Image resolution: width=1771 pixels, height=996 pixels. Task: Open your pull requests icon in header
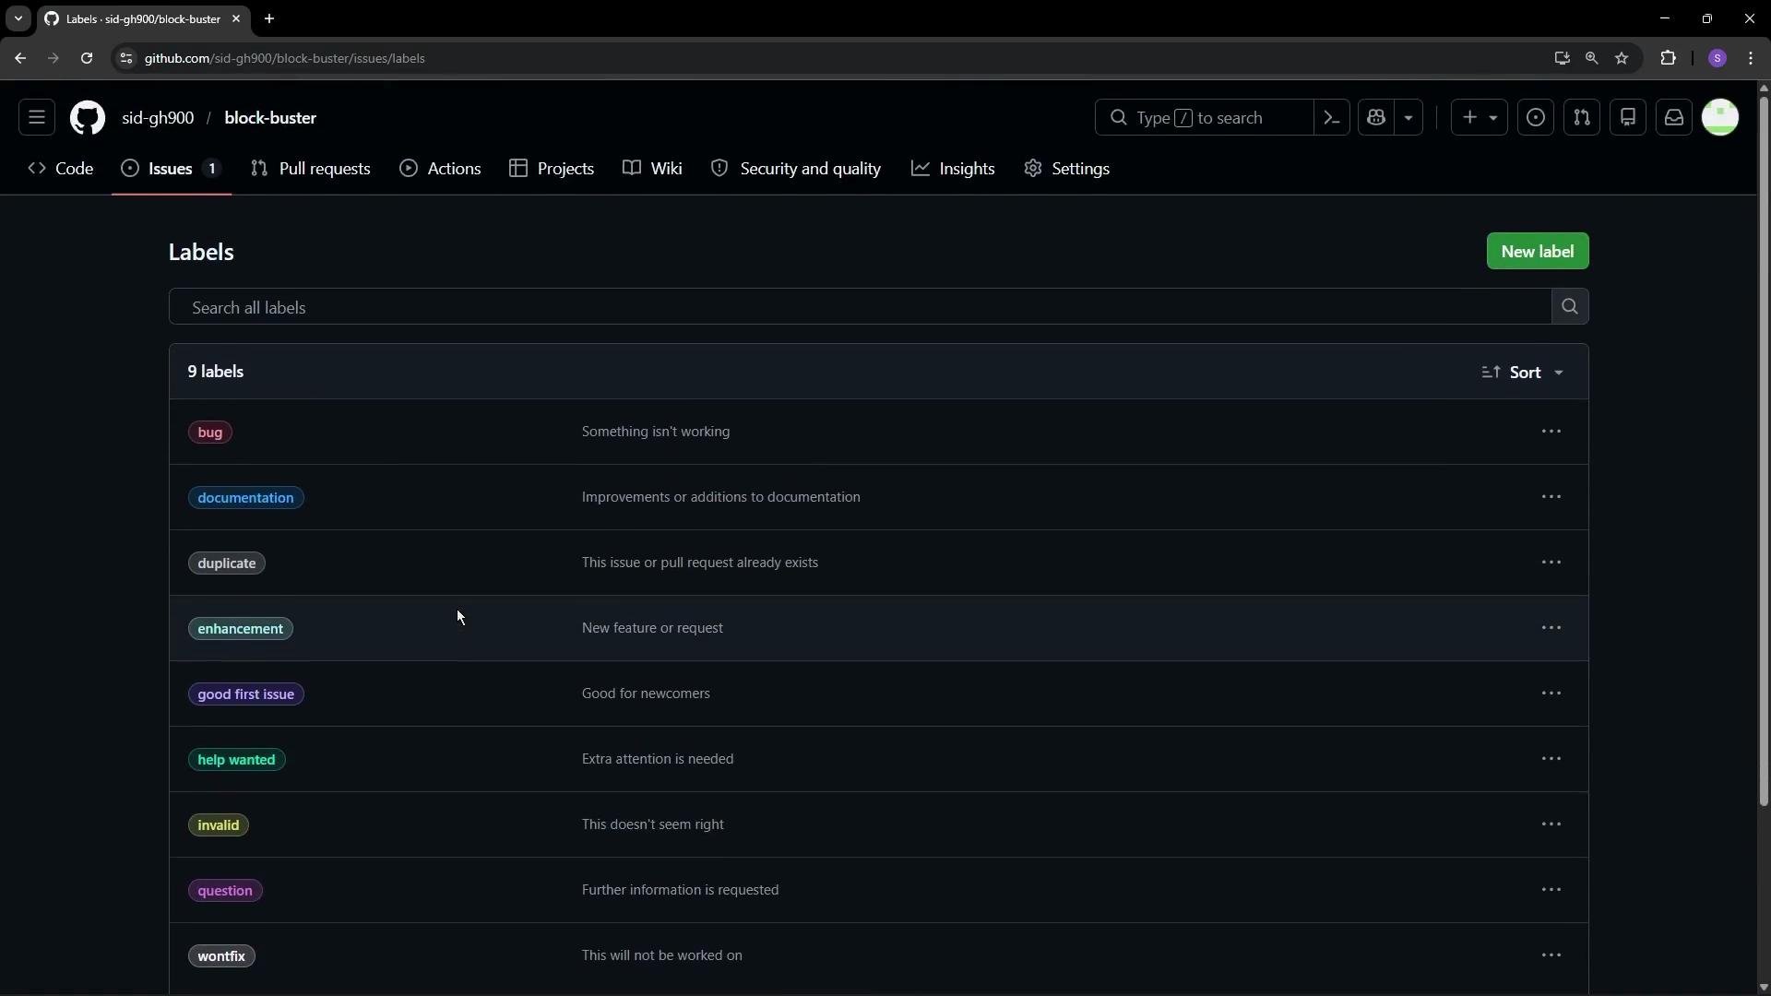point(1582,118)
